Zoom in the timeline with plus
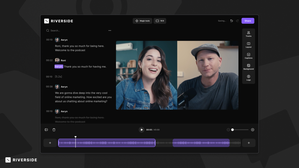299x168 pixels. click(253, 130)
